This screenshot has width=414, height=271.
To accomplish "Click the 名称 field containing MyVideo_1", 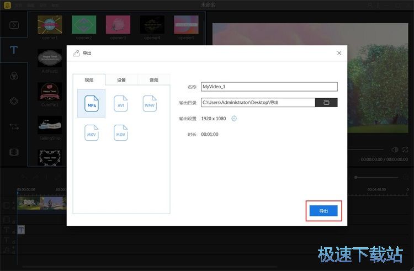I will 269,87.
